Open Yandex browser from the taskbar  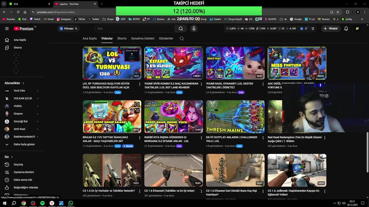coord(52,203)
